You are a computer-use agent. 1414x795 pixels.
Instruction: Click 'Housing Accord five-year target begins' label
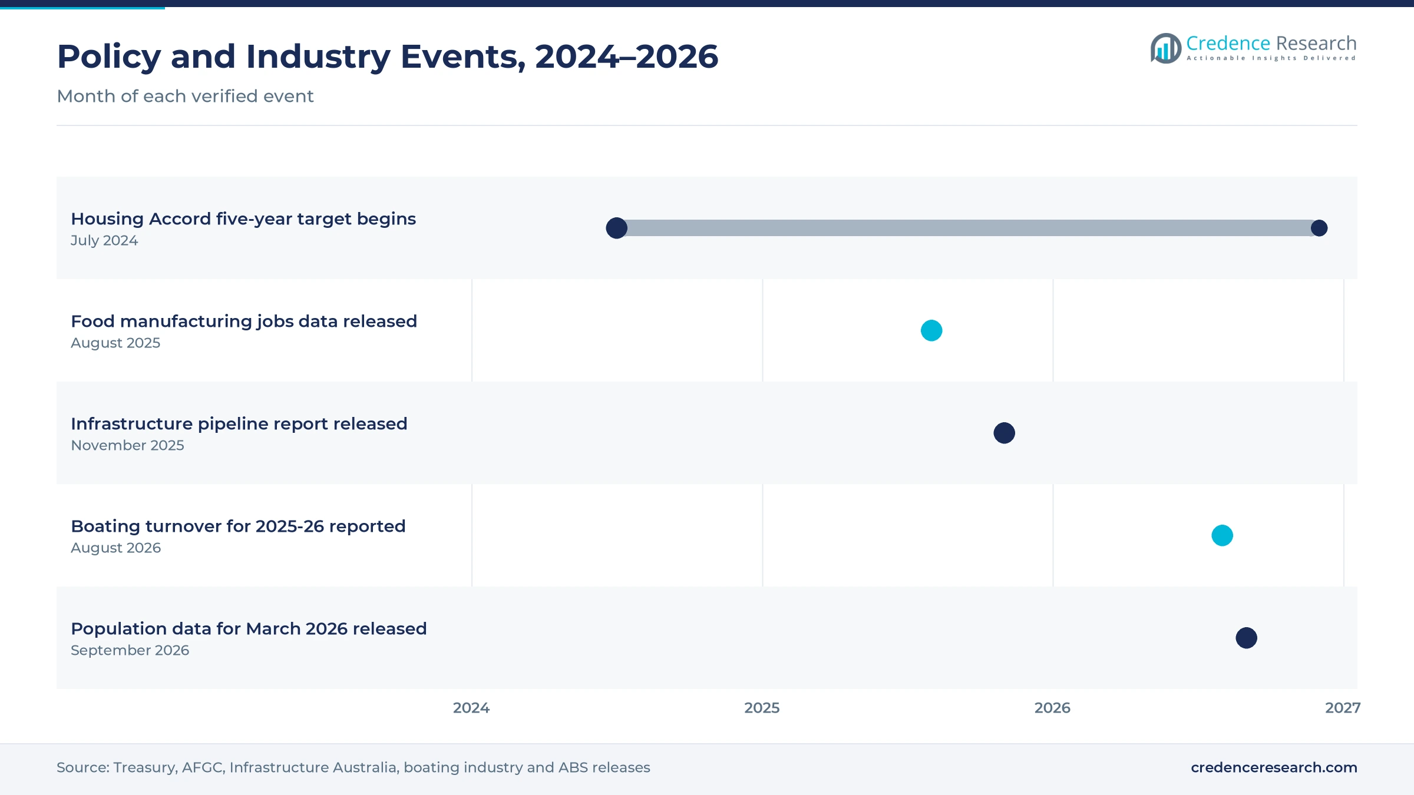pos(243,218)
